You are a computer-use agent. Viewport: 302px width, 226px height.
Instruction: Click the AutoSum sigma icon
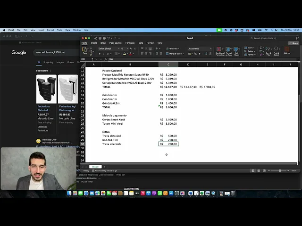click(261, 48)
